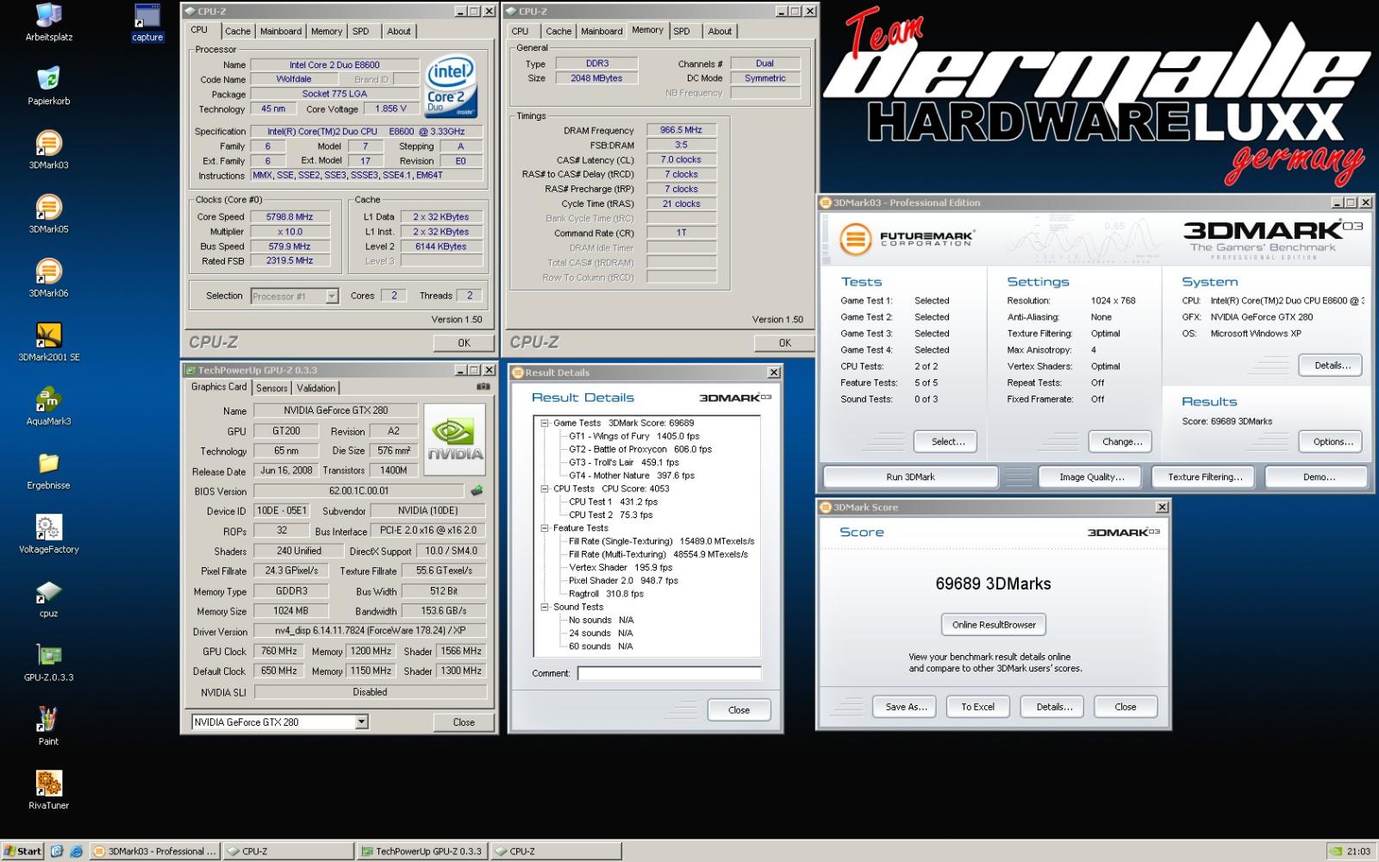Launch 3DMark05 desktop shortcut
1379x862 pixels.
[x=49, y=215]
